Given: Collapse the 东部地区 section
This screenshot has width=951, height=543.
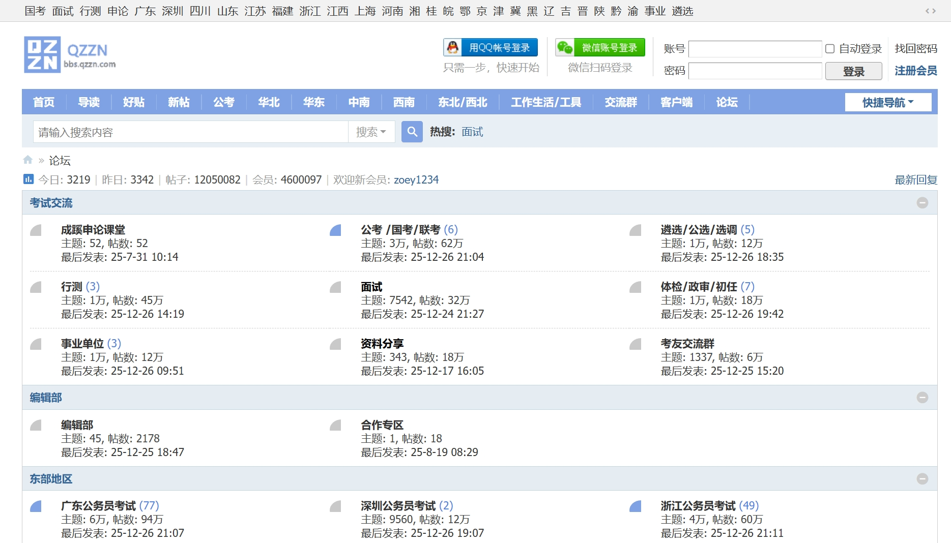Looking at the screenshot, I should tap(922, 479).
